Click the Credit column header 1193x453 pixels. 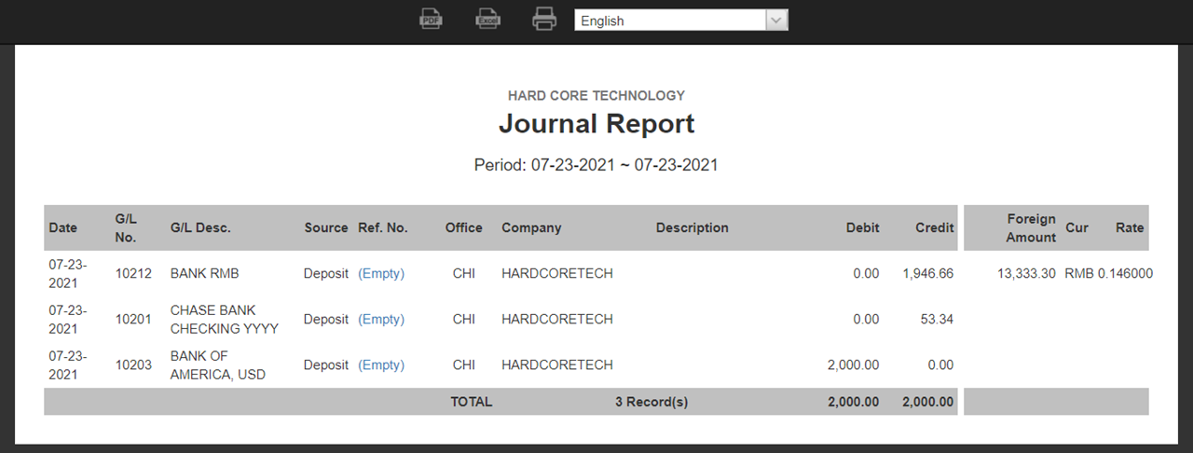tap(934, 227)
